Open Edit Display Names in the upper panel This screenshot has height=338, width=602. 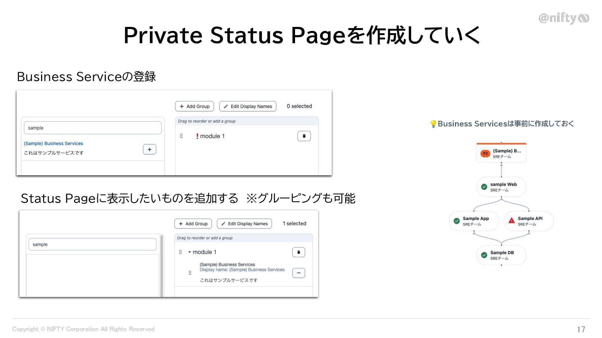pos(248,106)
